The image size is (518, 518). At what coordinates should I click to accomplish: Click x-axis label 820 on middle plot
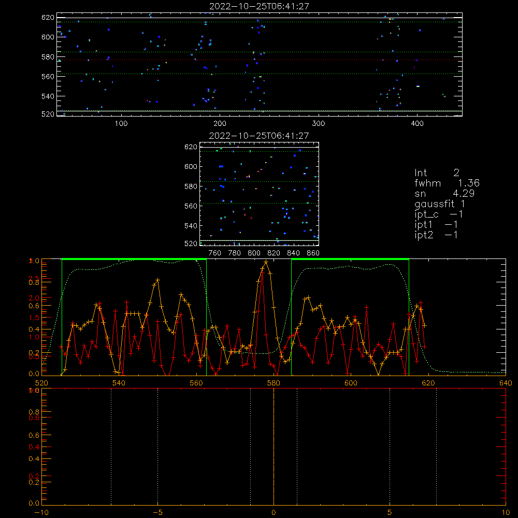pyautogui.click(x=274, y=253)
